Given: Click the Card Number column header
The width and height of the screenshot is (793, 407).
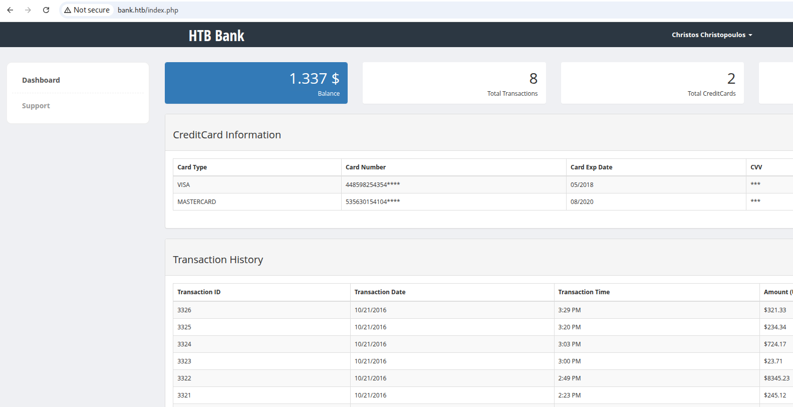Looking at the screenshot, I should [366, 167].
